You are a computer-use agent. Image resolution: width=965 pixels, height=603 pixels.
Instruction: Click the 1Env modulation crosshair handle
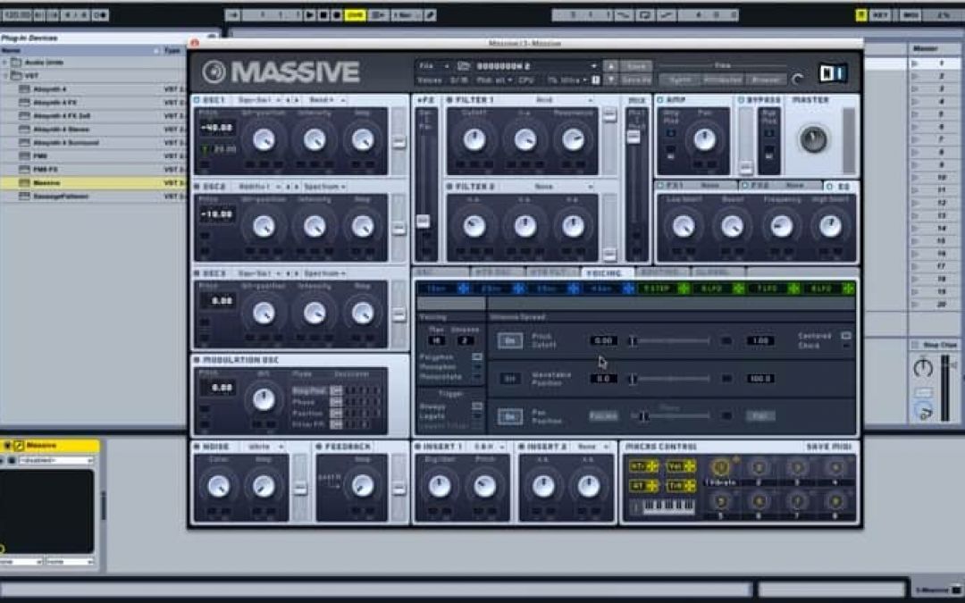[x=464, y=289]
